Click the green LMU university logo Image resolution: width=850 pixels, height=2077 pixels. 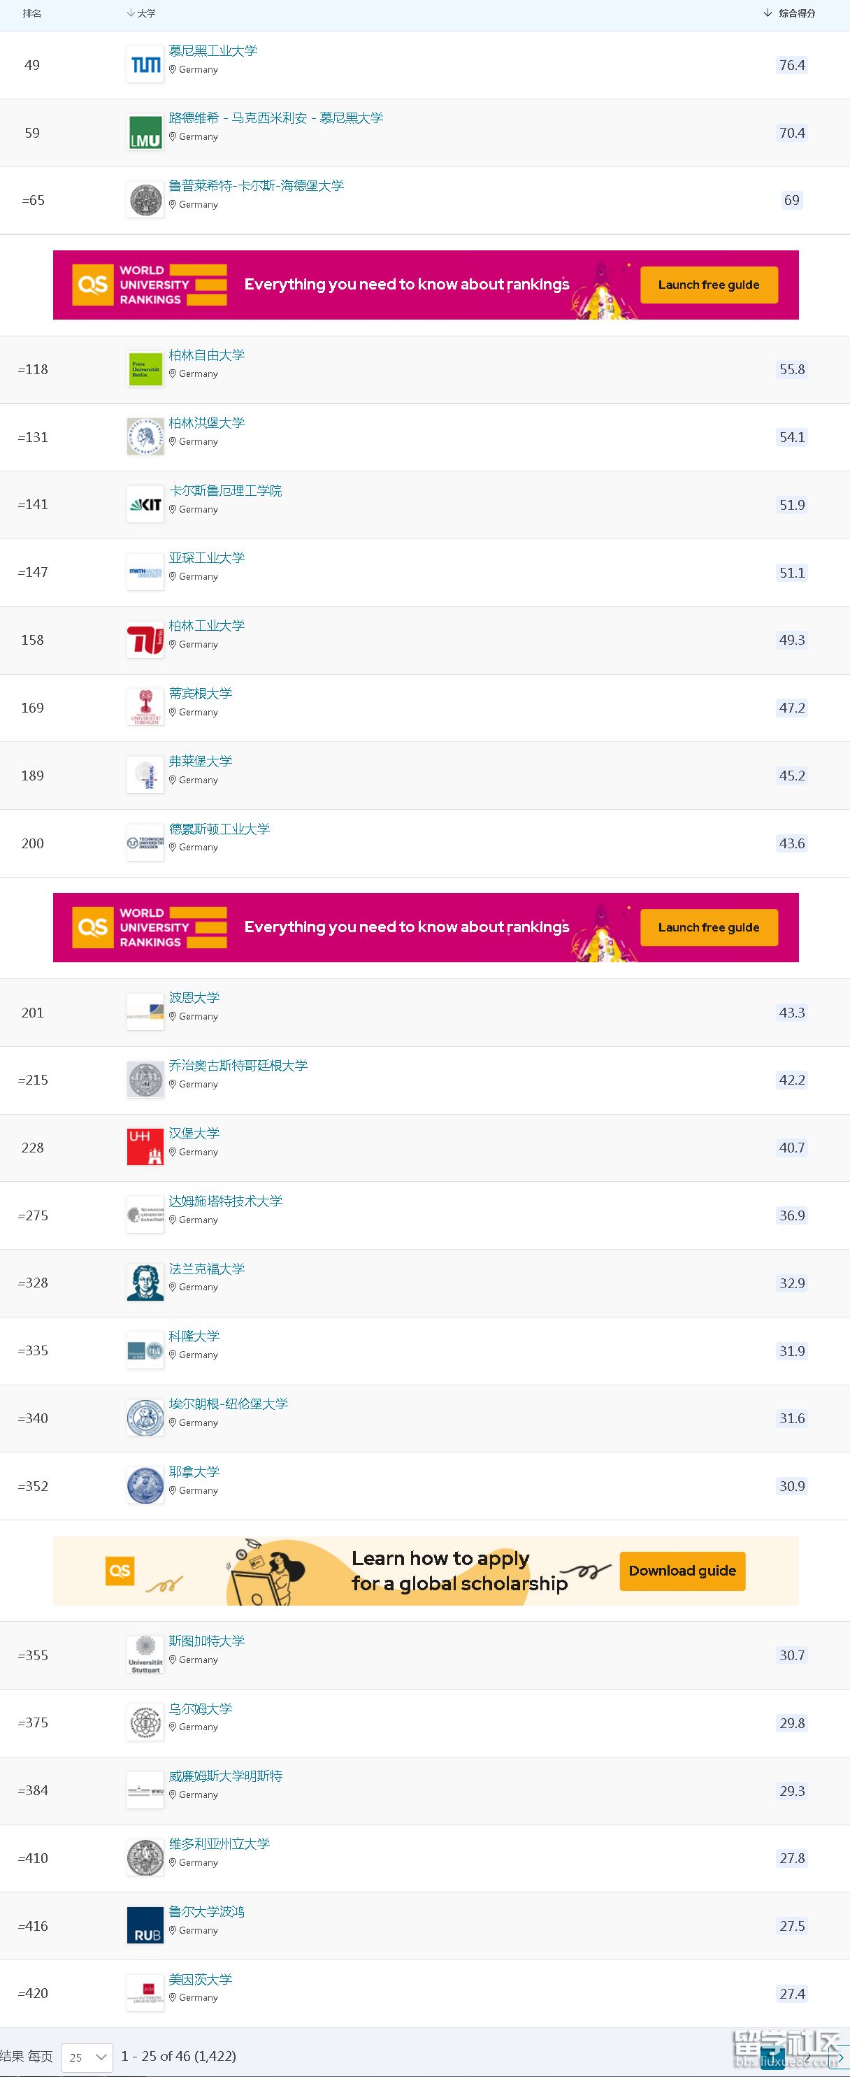point(145,133)
